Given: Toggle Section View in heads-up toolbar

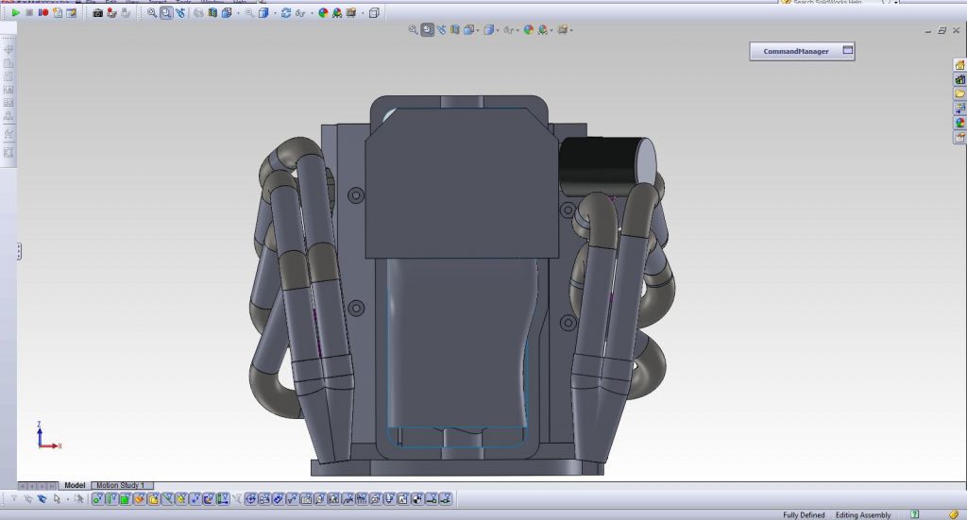Looking at the screenshot, I should pos(455,30).
